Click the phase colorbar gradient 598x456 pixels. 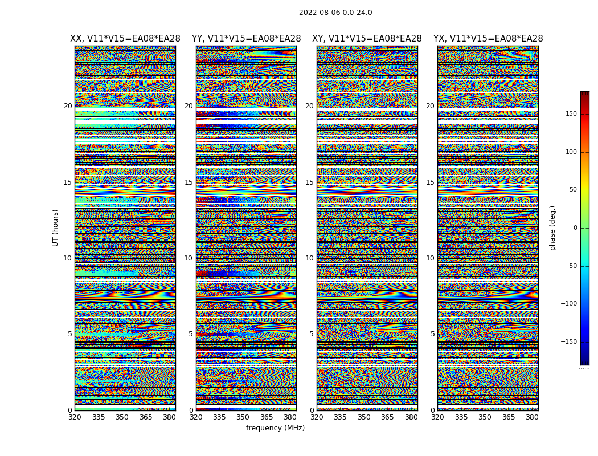585,228
